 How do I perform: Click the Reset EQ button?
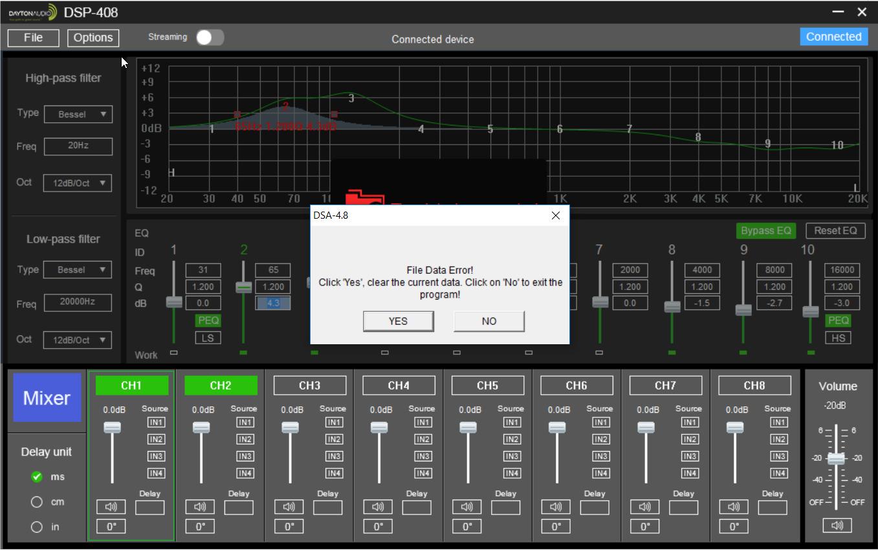coord(835,231)
